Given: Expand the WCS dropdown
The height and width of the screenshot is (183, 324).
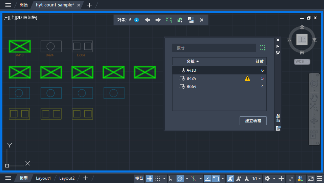Looking at the screenshot, I should [x=302, y=62].
